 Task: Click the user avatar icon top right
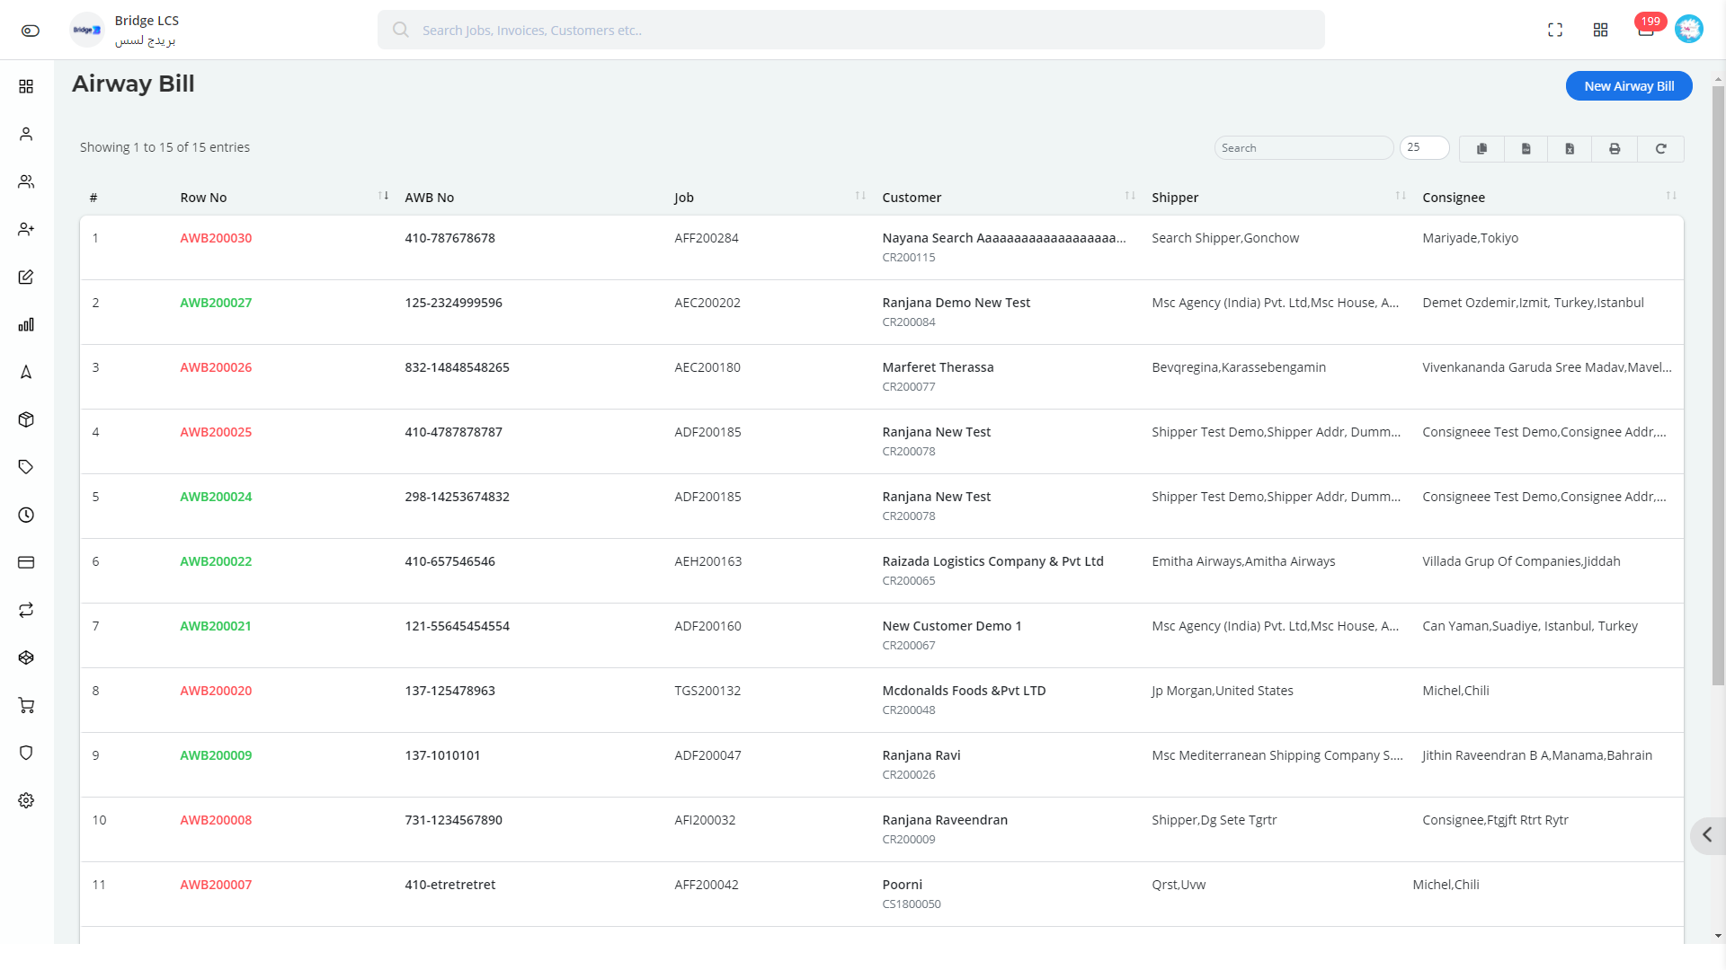1689,30
